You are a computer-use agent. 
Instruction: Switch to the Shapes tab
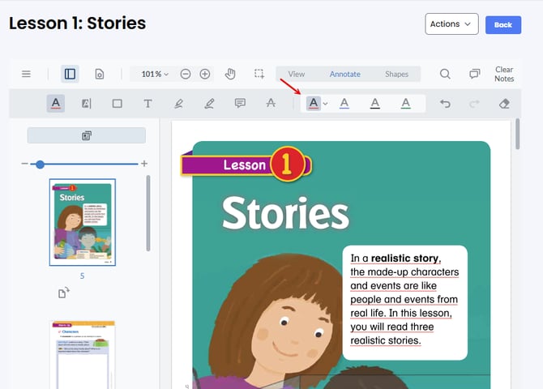pyautogui.click(x=396, y=74)
